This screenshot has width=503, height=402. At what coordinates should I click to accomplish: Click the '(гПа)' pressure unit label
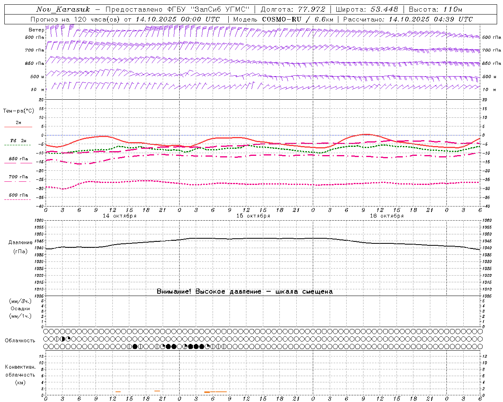coord(20,252)
